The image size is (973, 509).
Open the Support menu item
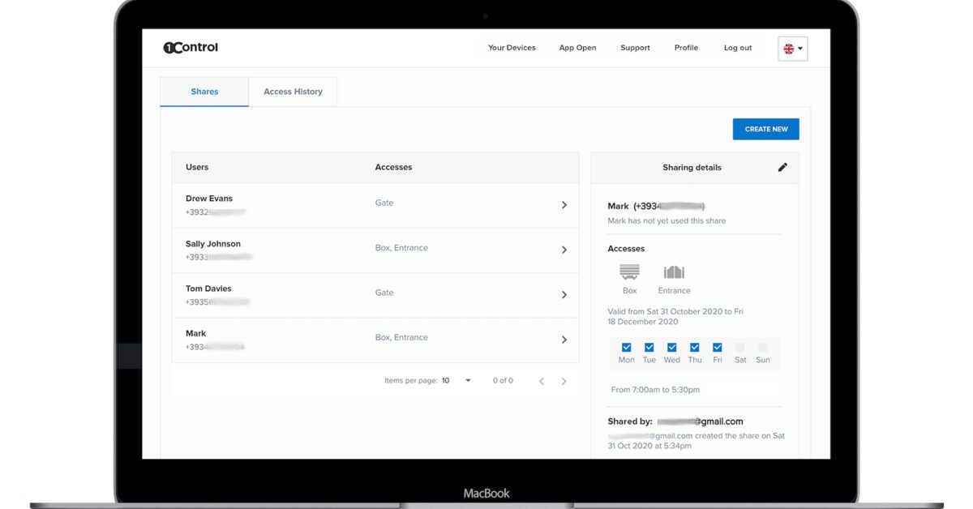635,48
